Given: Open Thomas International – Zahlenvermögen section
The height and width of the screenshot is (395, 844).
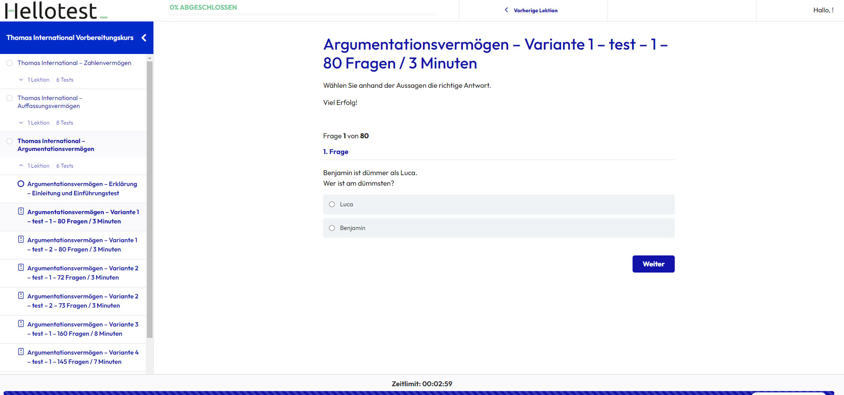Looking at the screenshot, I should pyautogui.click(x=74, y=63).
